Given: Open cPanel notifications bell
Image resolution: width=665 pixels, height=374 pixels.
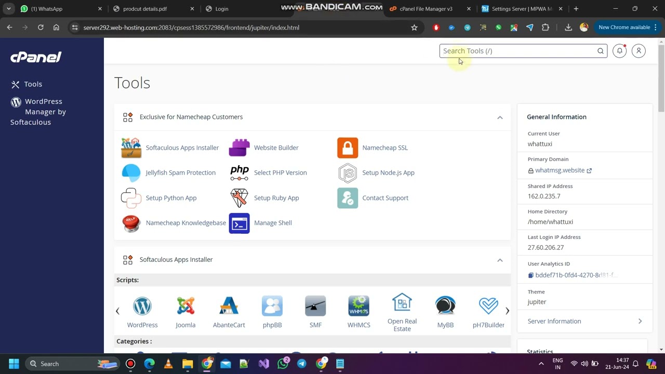Looking at the screenshot, I should coord(619,51).
